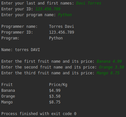The height and width of the screenshot is (117, 126).
Task: Click the 'Enter your ID:' prompt text
Action: coord(17,9)
